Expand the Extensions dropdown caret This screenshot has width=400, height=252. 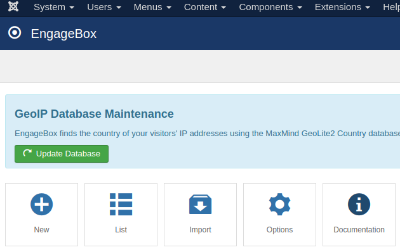point(368,8)
